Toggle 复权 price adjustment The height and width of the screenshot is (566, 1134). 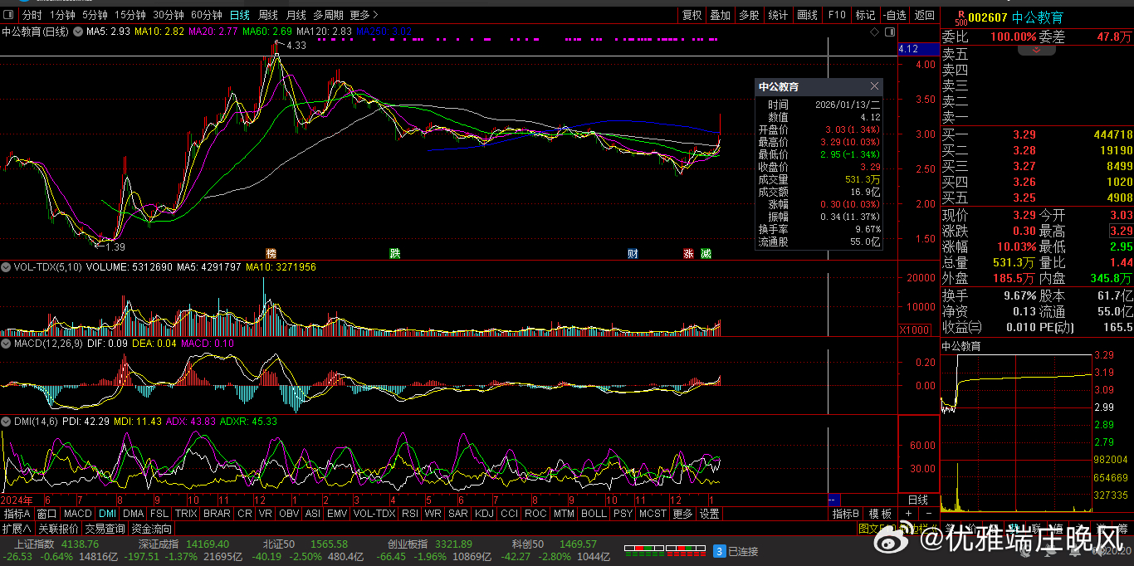[692, 15]
